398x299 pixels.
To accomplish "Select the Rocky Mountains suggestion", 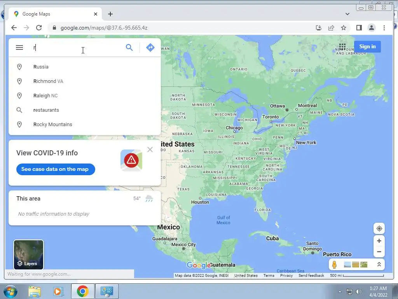I will [x=84, y=124].
